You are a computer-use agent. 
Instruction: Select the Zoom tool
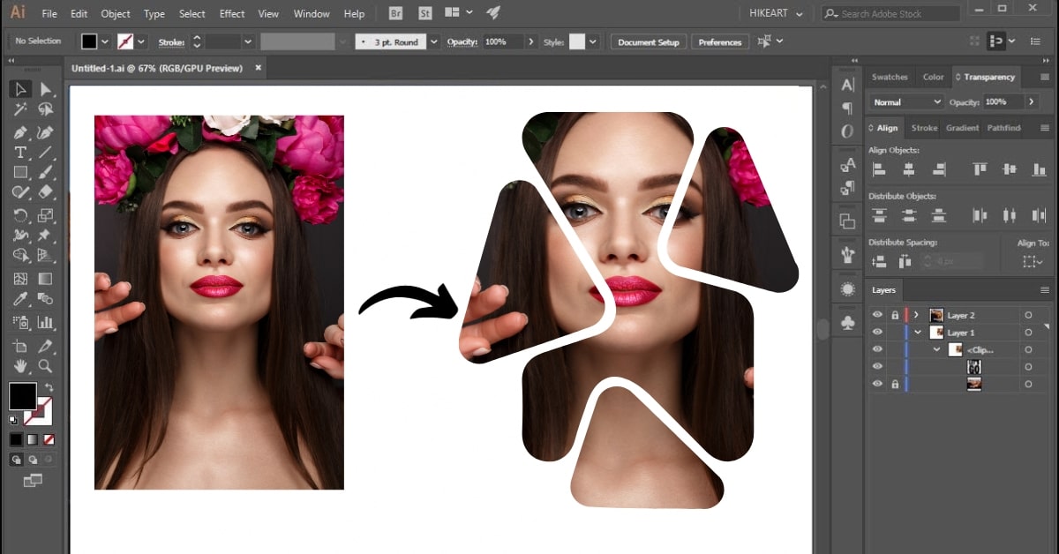(x=45, y=367)
